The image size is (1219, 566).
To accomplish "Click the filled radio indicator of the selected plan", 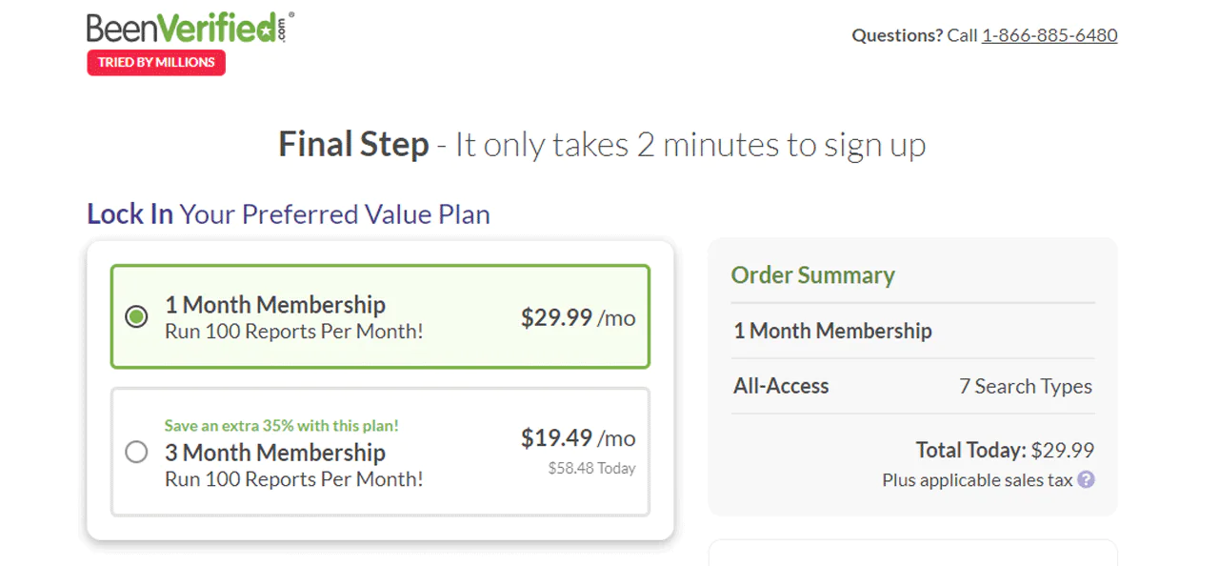I will tap(136, 316).
